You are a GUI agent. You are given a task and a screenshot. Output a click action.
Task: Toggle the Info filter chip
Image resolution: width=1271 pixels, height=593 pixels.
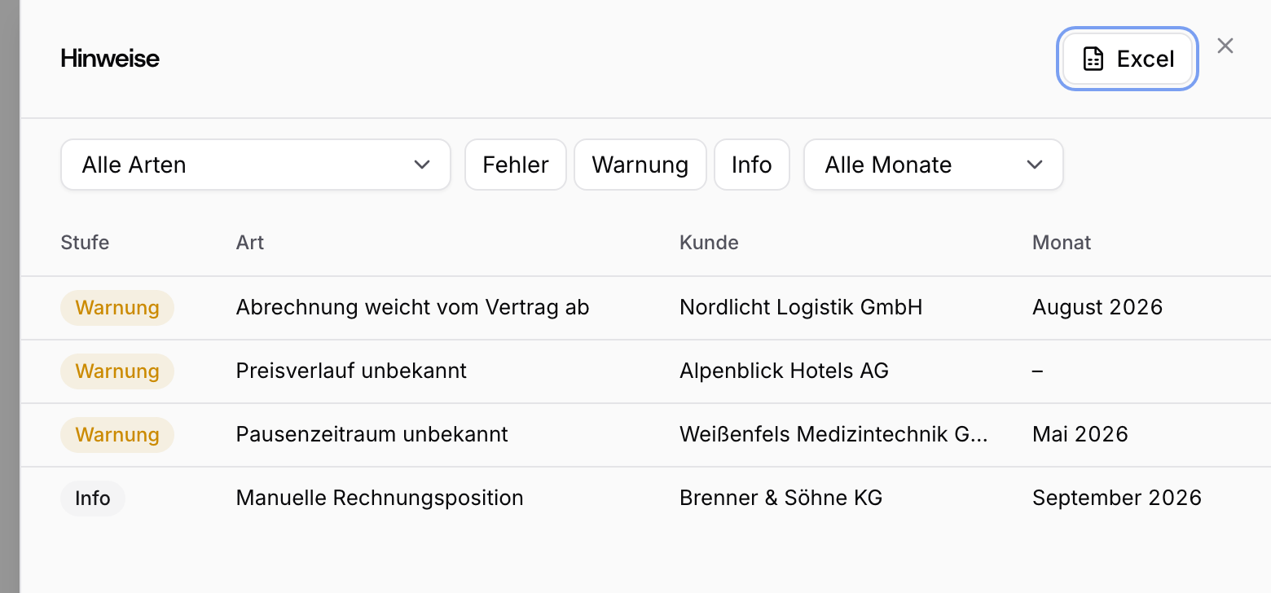click(752, 165)
